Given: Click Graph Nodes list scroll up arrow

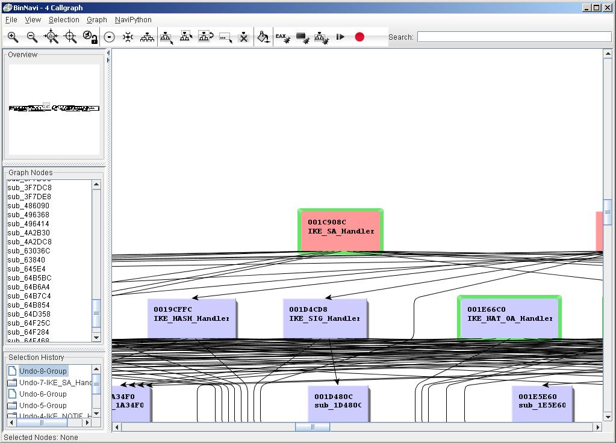Looking at the screenshot, I should pyautogui.click(x=96, y=185).
